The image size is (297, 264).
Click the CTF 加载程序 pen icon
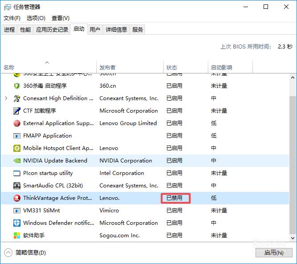pyautogui.click(x=17, y=111)
